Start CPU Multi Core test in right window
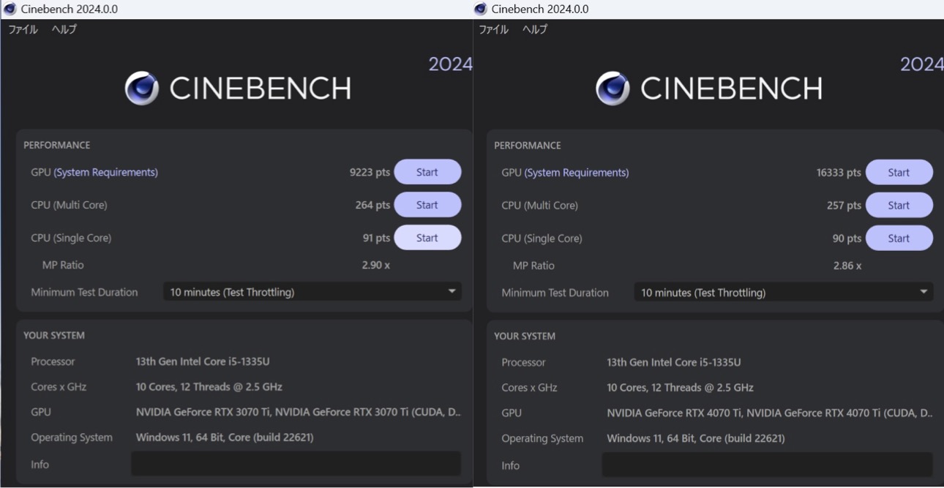The height and width of the screenshot is (488, 944). pyautogui.click(x=899, y=206)
